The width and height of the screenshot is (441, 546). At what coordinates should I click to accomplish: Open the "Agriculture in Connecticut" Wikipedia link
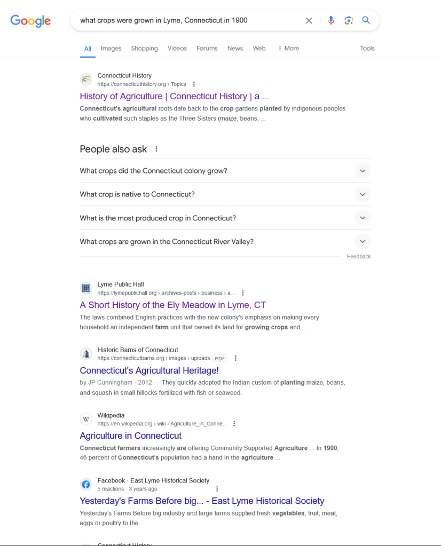[131, 436]
